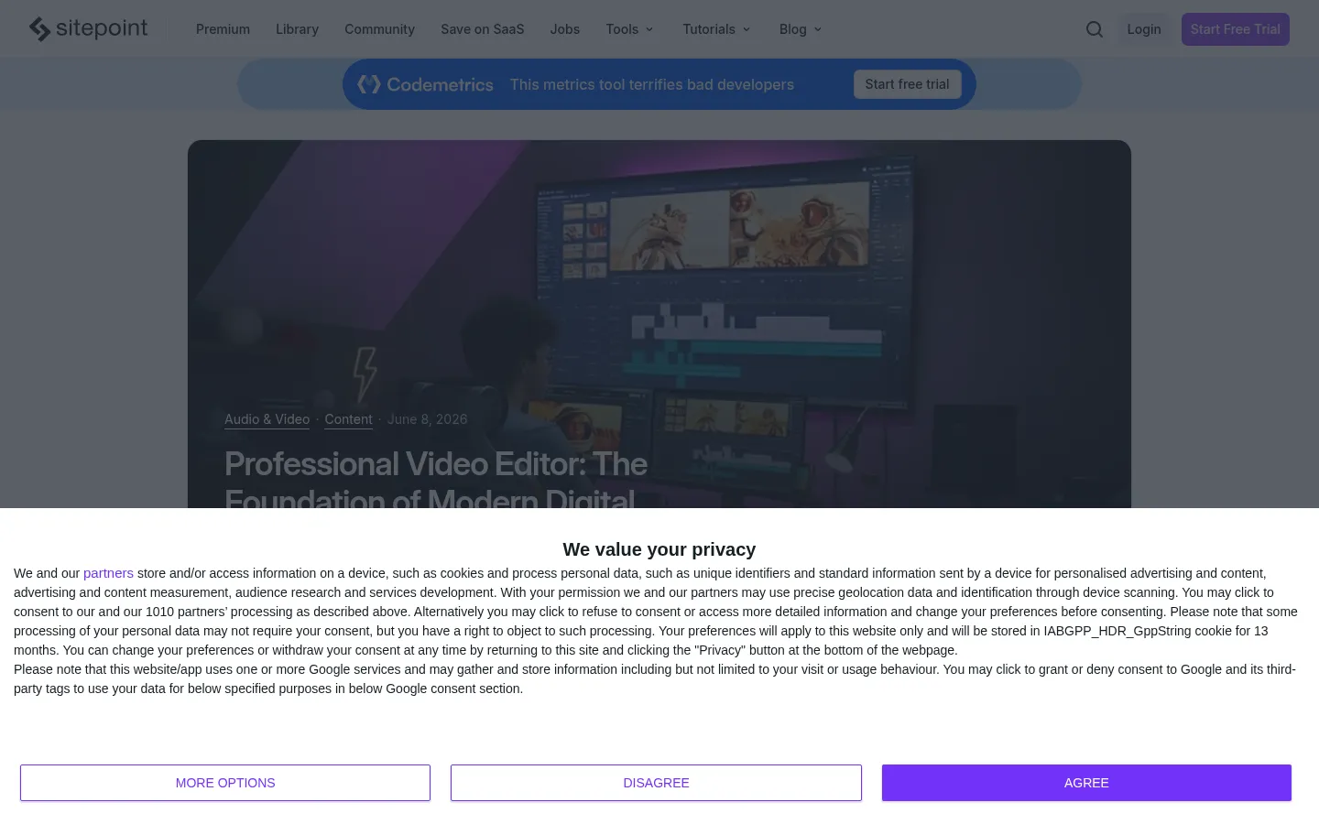Screen dimensions: 1319x824
Task: Open the search magnifier icon
Action: 1095,29
